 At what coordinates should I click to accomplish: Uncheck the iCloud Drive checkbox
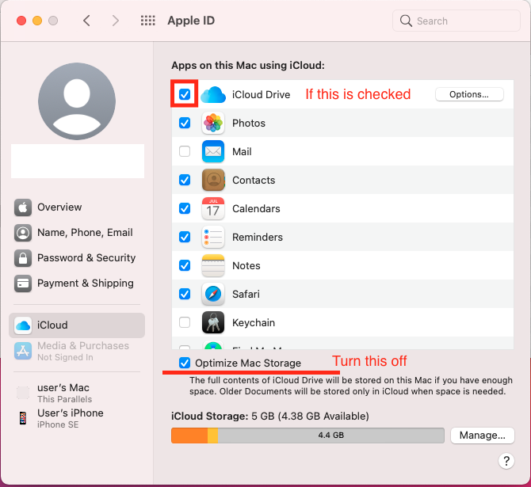pos(185,94)
